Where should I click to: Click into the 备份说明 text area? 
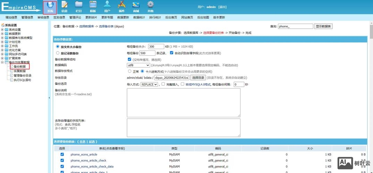click(184, 103)
